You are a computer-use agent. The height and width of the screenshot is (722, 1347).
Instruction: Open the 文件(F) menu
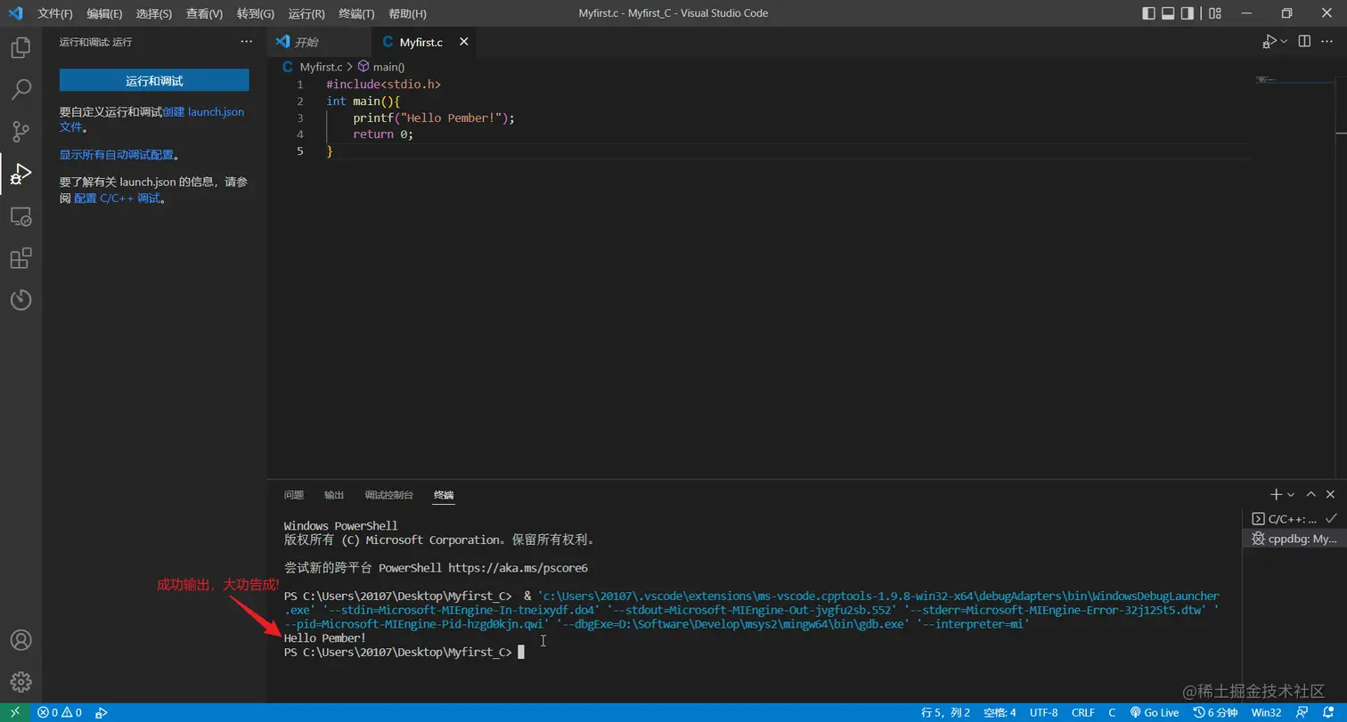click(55, 13)
